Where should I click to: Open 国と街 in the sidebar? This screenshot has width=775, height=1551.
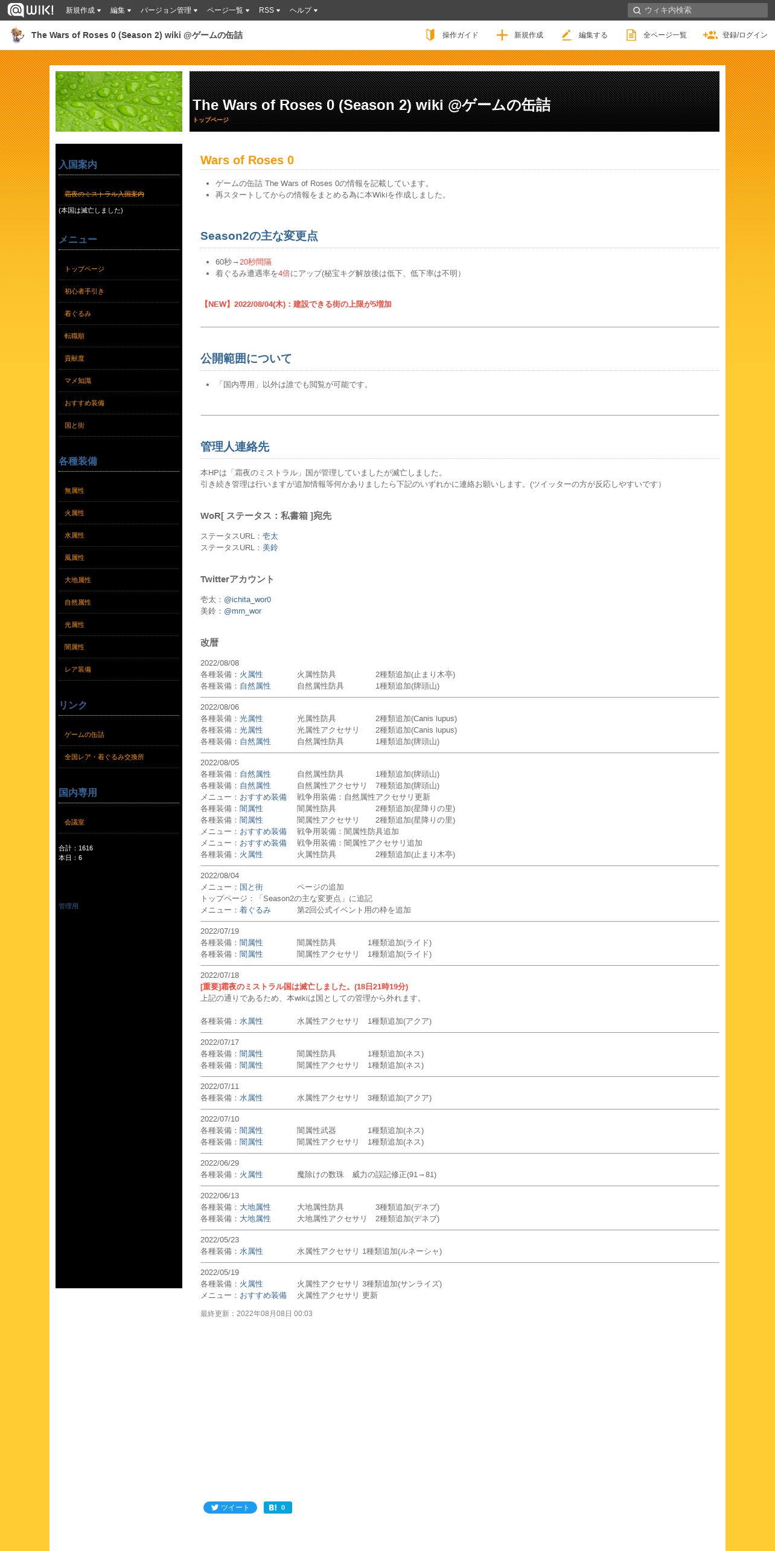point(74,425)
